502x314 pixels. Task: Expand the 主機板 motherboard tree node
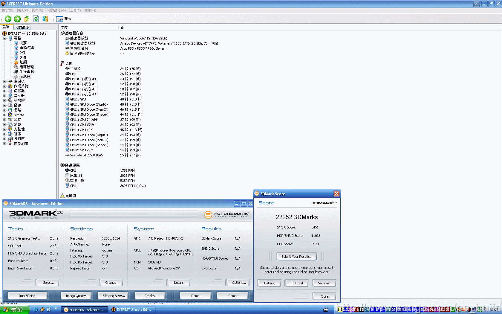(4, 81)
